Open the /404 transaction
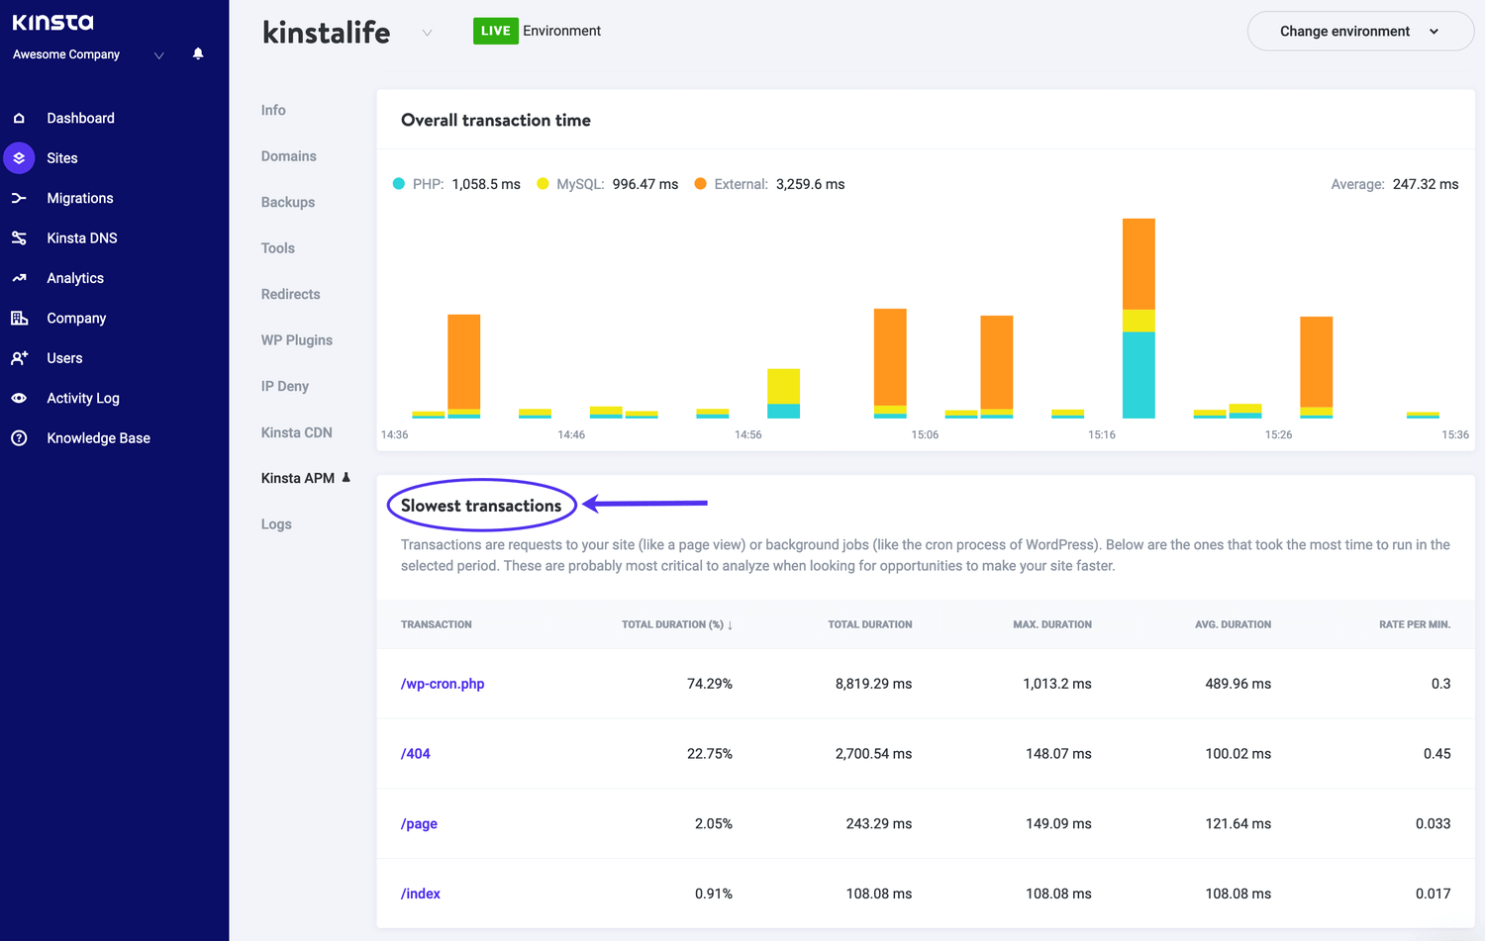The width and height of the screenshot is (1485, 941). (x=416, y=754)
